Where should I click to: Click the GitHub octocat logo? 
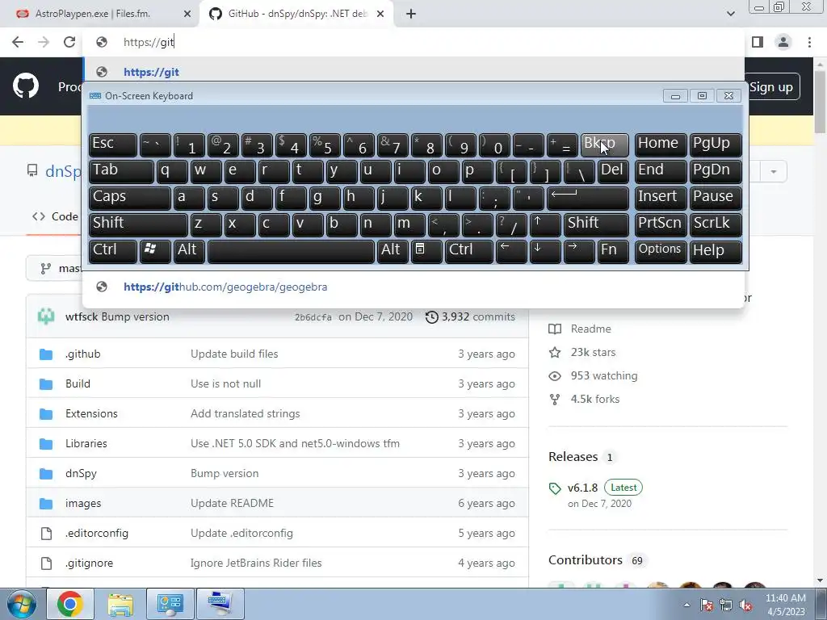(x=25, y=86)
